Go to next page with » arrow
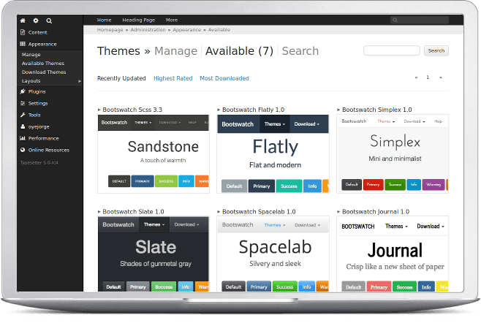 point(441,77)
